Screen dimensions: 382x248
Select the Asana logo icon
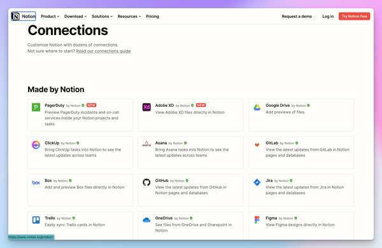146,144
